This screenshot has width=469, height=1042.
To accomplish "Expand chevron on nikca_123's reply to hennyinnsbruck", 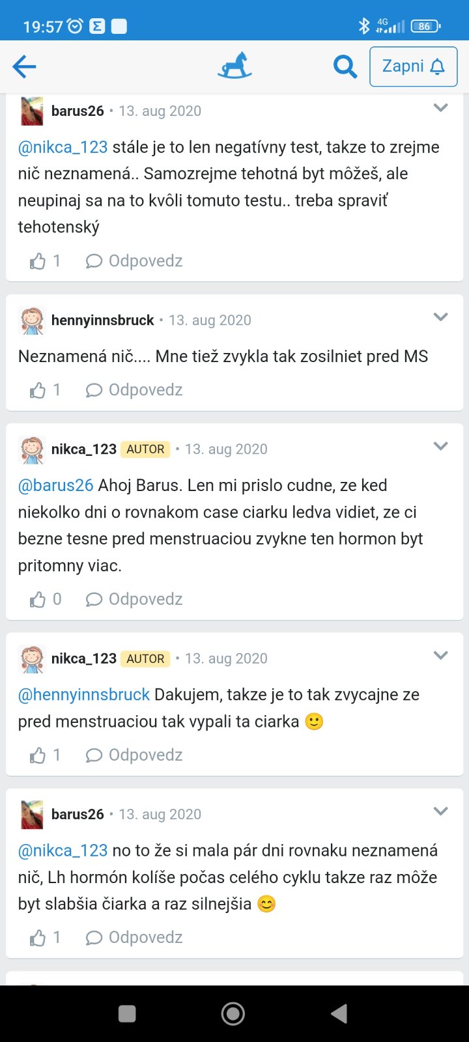I will click(441, 655).
